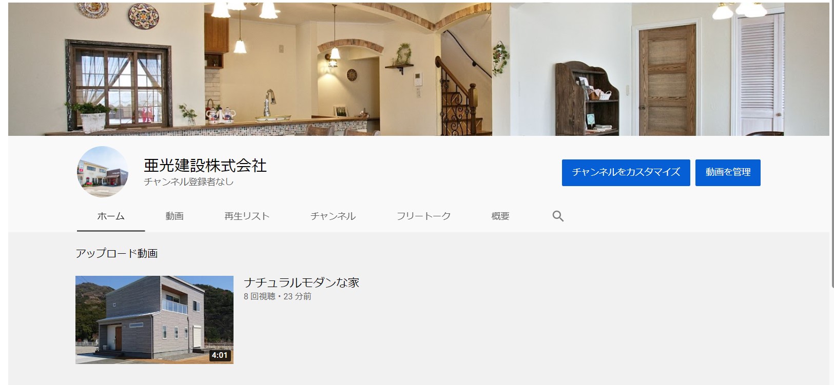Screen dimensions: 834x385
Task: View the 概要 tab
Action: pyautogui.click(x=500, y=216)
